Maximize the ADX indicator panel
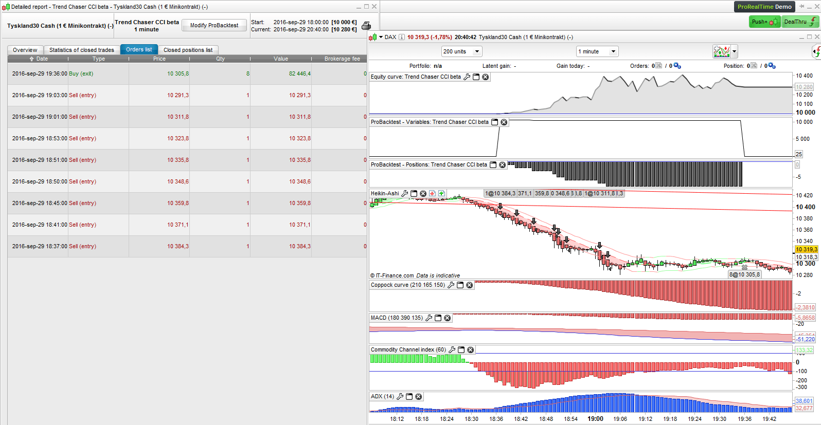The height and width of the screenshot is (425, 821). pos(409,397)
